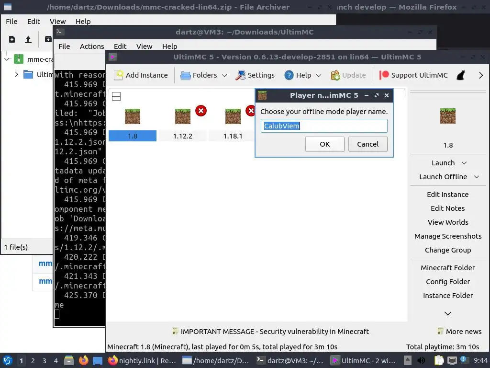Click Launch Offline in sidebar
The image size is (490, 368).
point(443,177)
